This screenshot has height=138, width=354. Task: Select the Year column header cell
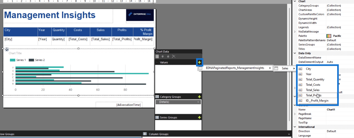pyautogui.click(x=45, y=32)
